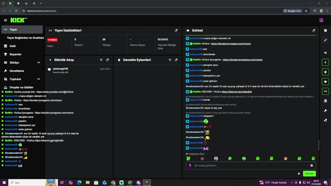The image size is (331, 186).
Task: Toggle the lightning activity panel button
Action: point(325,62)
